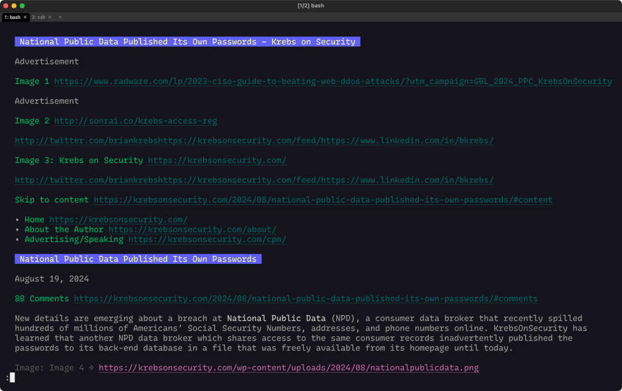Open the nationalpublicdata.png image link
Screen dimensions: 622x391
[x=288, y=368]
